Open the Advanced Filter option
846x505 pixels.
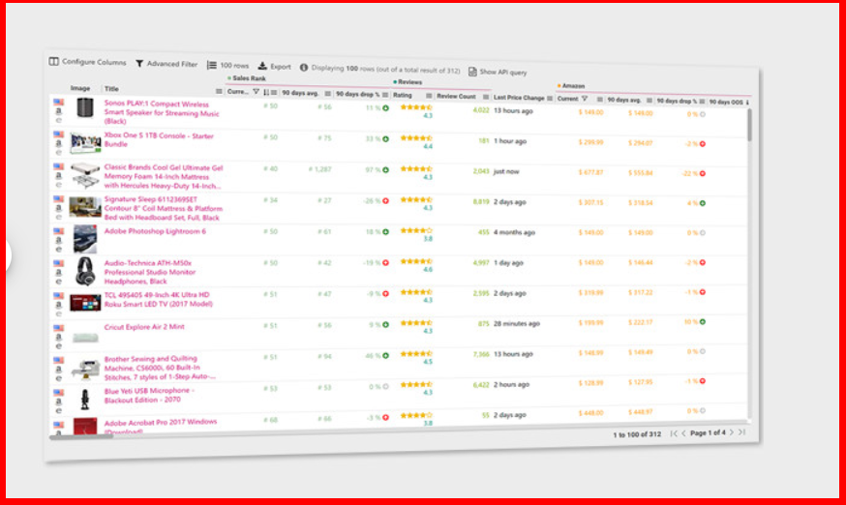click(x=166, y=64)
